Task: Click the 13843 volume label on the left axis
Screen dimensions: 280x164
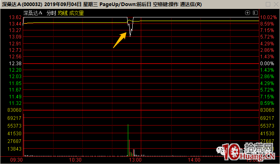Action: [x=15, y=149]
